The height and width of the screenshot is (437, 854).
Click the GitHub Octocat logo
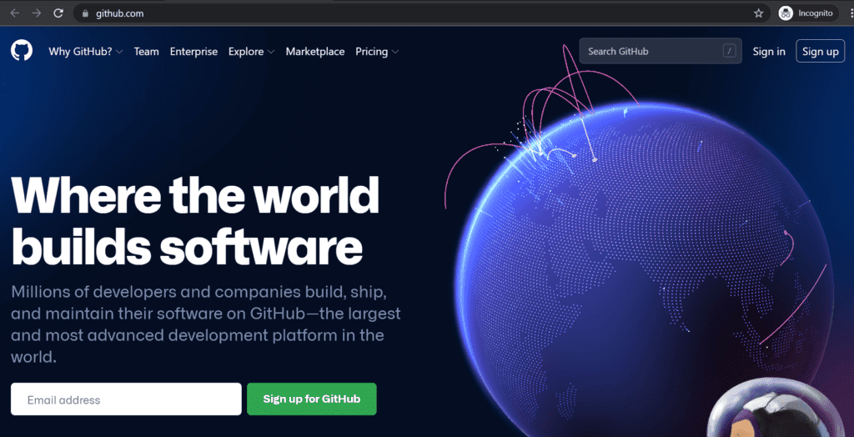[22, 51]
